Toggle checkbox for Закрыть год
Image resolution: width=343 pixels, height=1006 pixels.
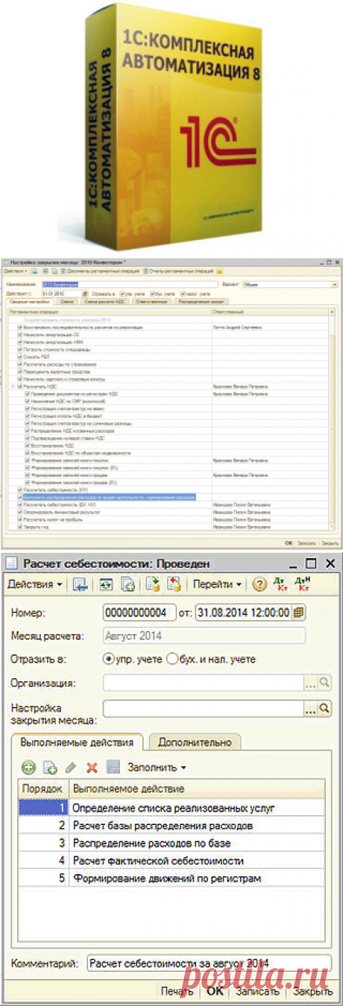19,525
